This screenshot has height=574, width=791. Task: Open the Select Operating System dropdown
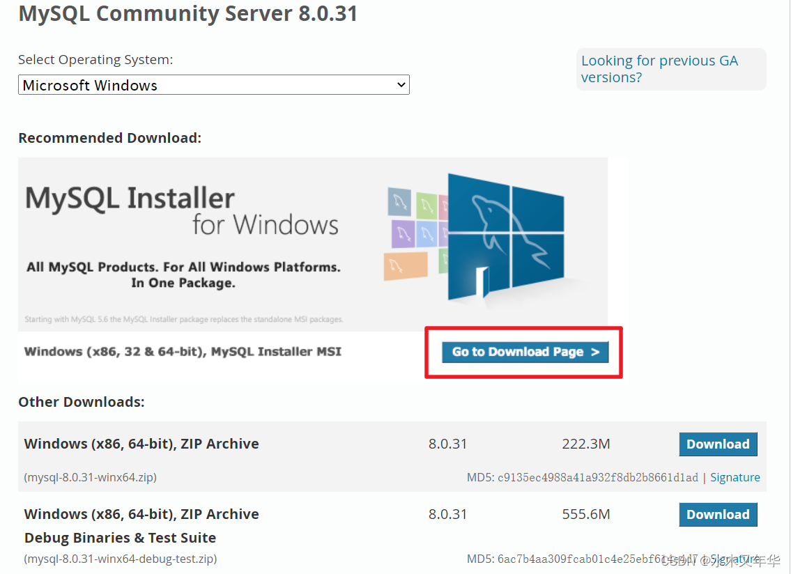point(214,85)
